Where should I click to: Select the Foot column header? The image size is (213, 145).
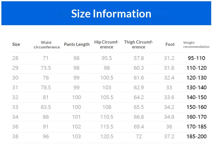(170, 44)
